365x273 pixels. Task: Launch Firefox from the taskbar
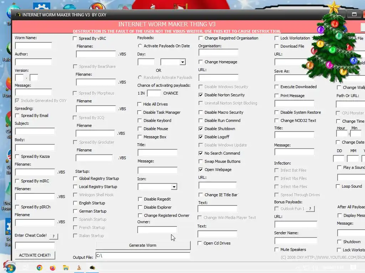53,268
